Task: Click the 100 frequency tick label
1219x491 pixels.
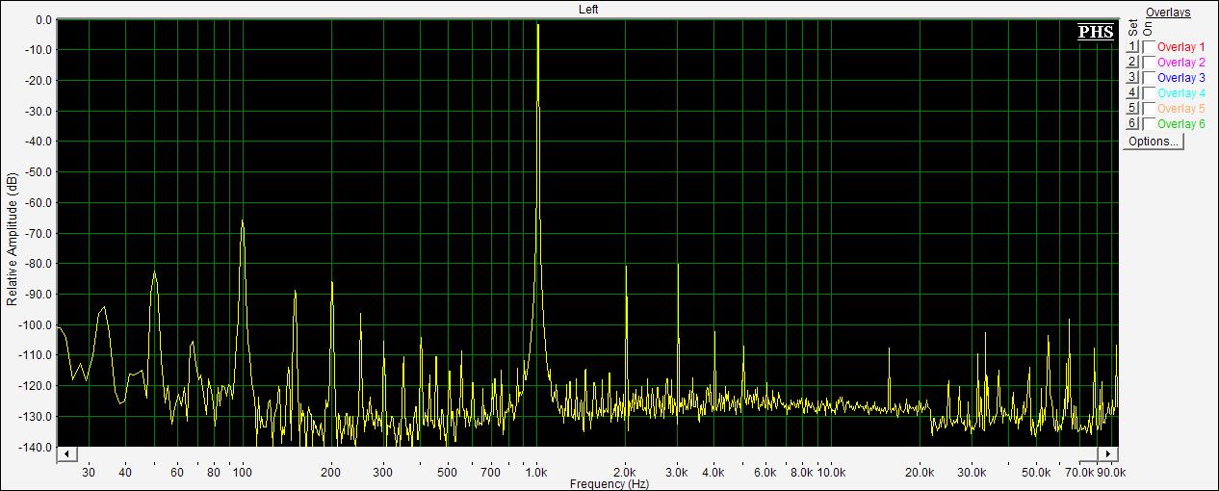Action: point(242,473)
